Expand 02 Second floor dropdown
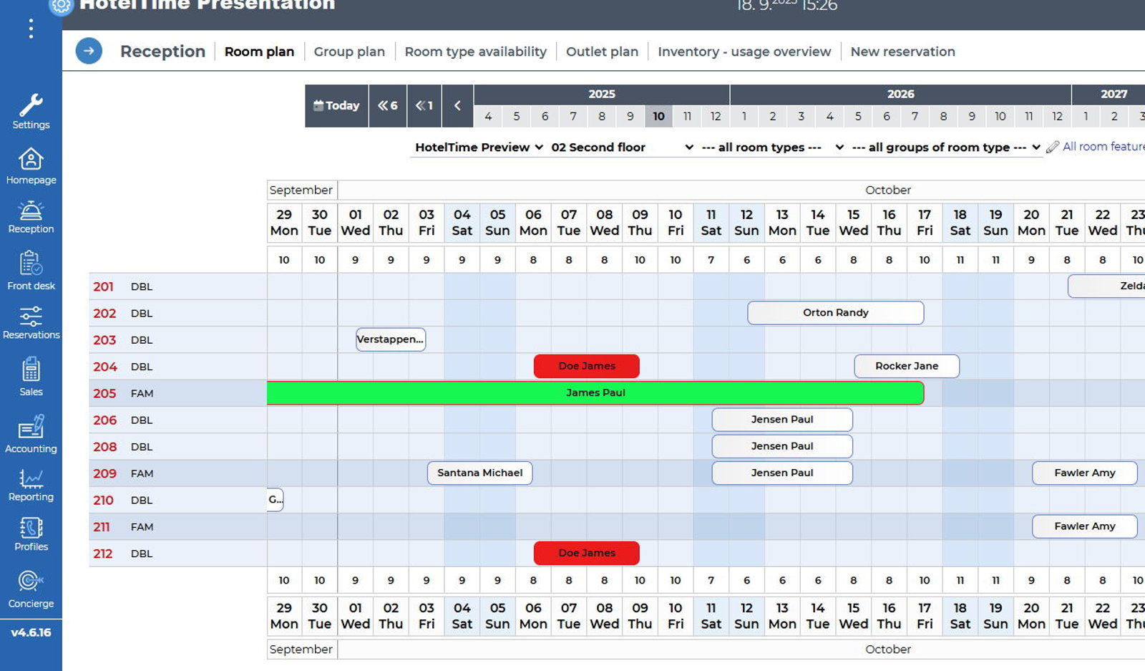The height and width of the screenshot is (671, 1145). [622, 147]
